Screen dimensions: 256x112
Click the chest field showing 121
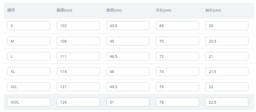pos(78,87)
